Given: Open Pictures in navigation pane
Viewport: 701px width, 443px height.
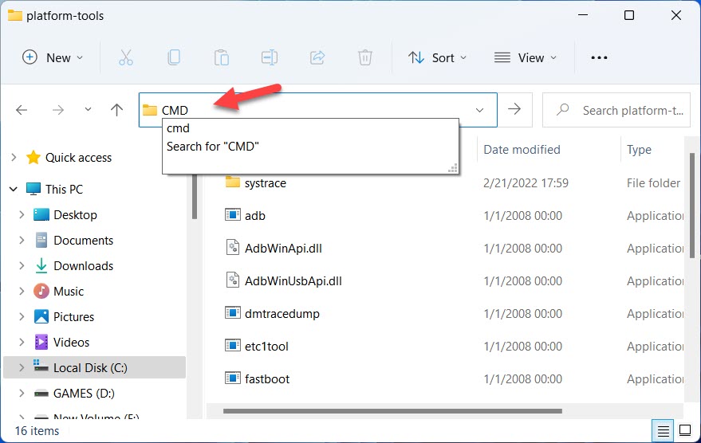Looking at the screenshot, I should pos(73,316).
